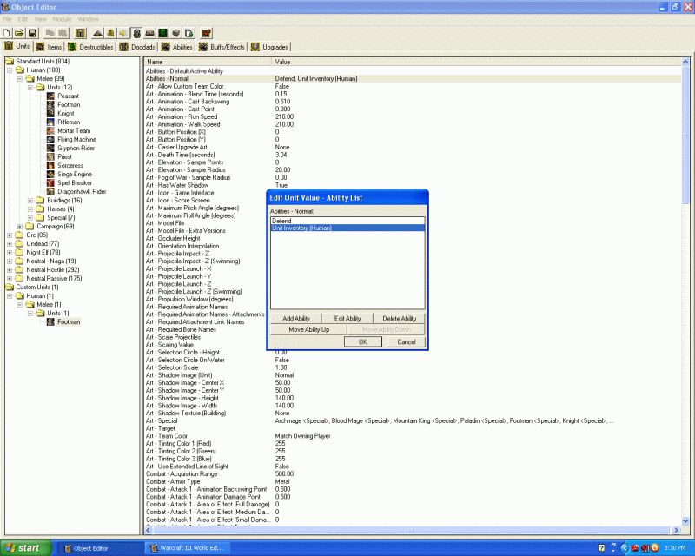Image resolution: width=695 pixels, height=556 pixels.
Task: Open the Sound Editor speaker icon
Action: pos(123,33)
